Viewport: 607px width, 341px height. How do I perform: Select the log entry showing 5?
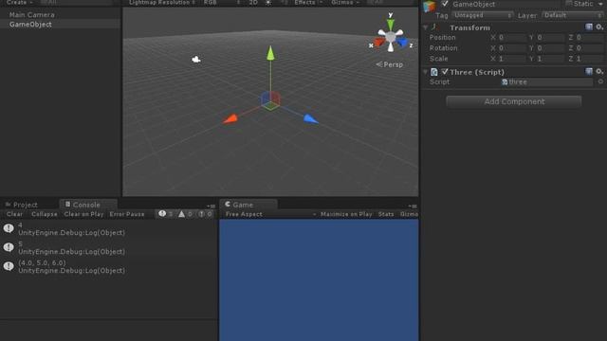point(108,248)
